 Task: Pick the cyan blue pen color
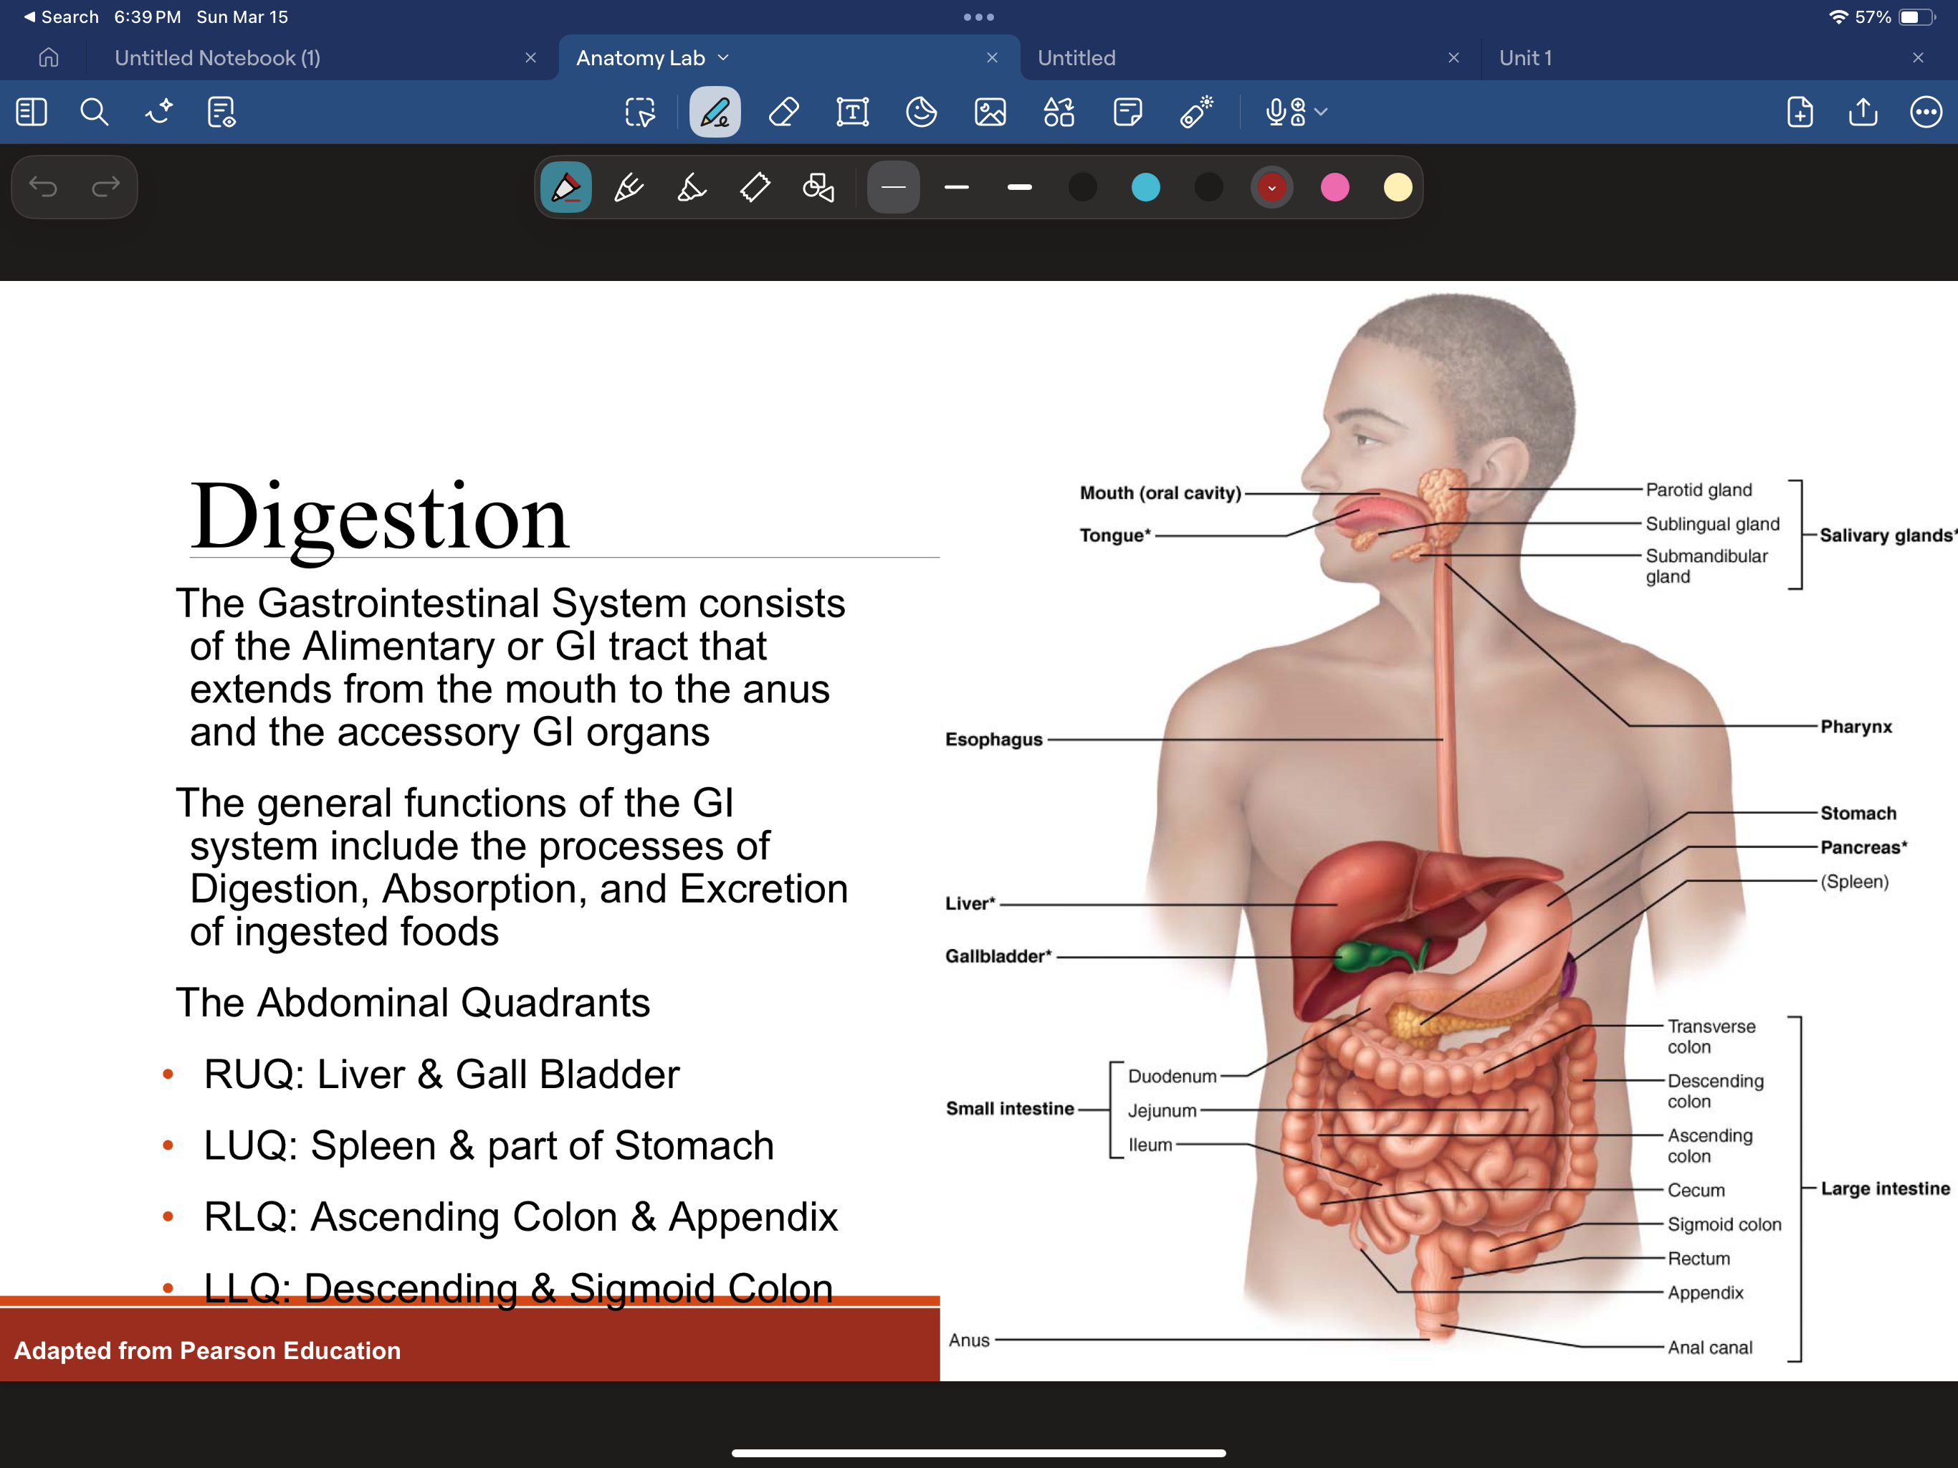click(x=1145, y=187)
